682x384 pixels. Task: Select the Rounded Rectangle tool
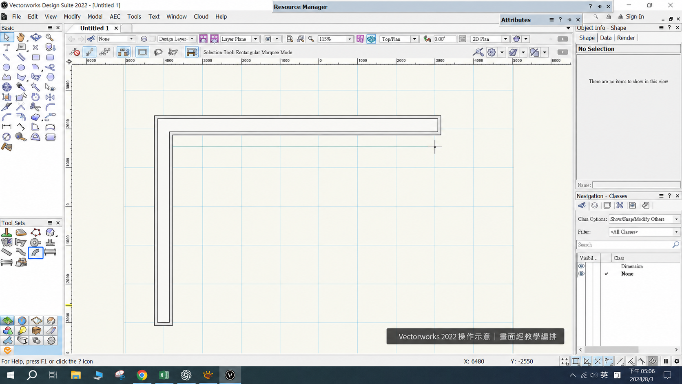pyautogui.click(x=50, y=58)
